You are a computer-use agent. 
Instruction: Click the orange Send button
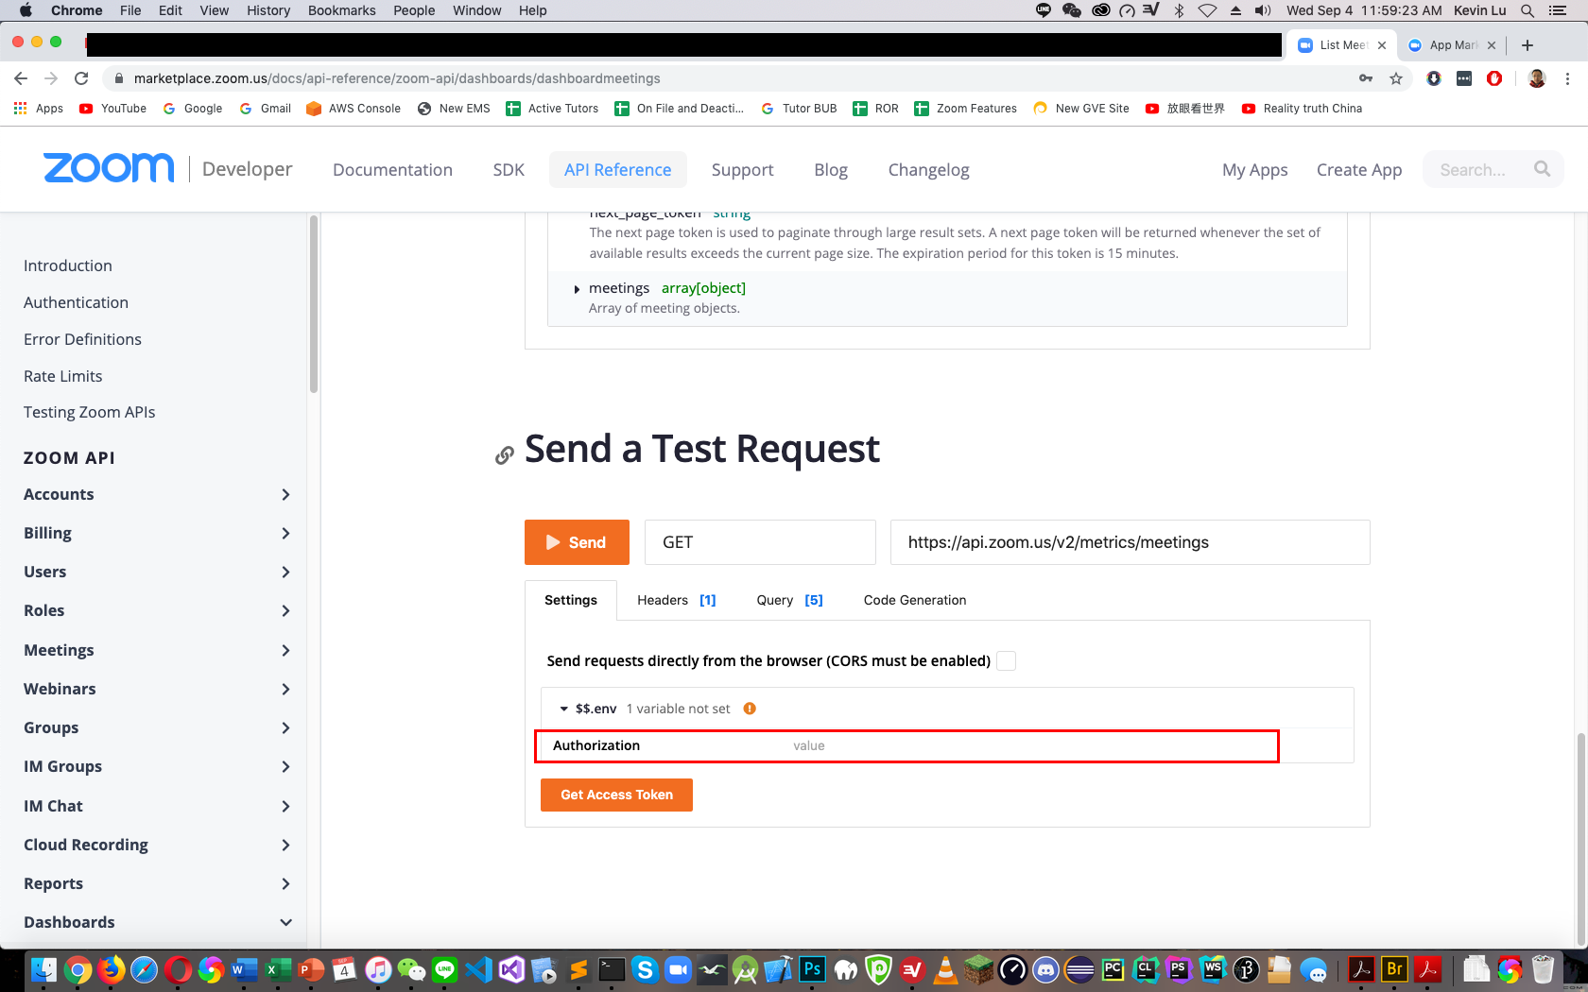[577, 542]
